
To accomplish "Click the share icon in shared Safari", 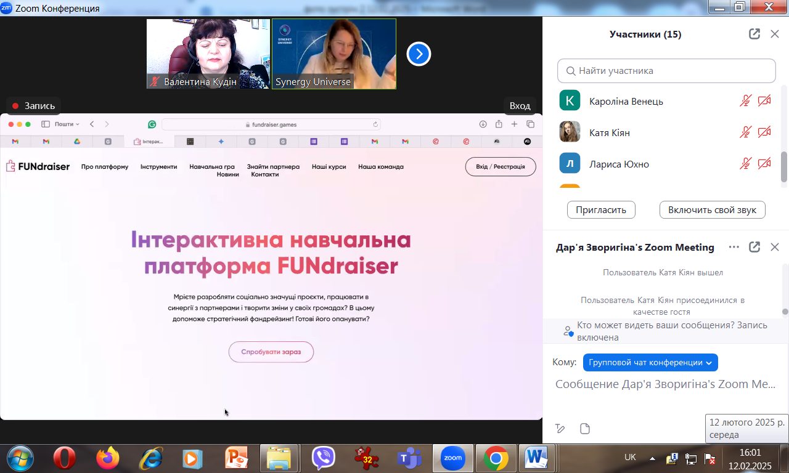I will (x=499, y=124).
